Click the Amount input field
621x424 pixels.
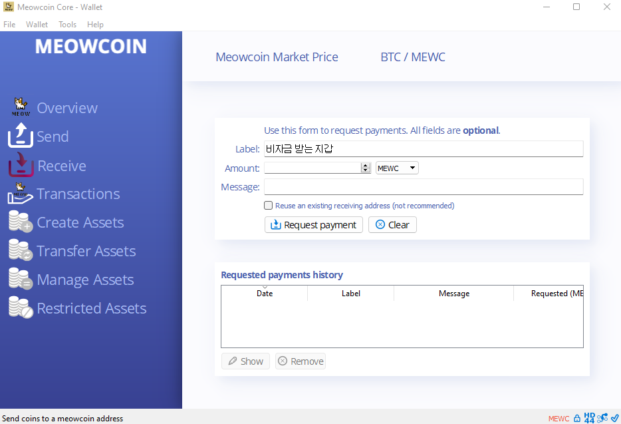pyautogui.click(x=313, y=168)
